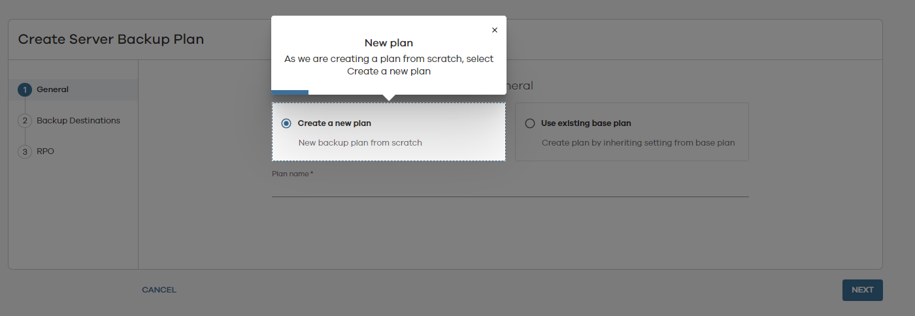Focus the Plan name input field
Viewport: 915px width, 316px height.
coord(510,188)
